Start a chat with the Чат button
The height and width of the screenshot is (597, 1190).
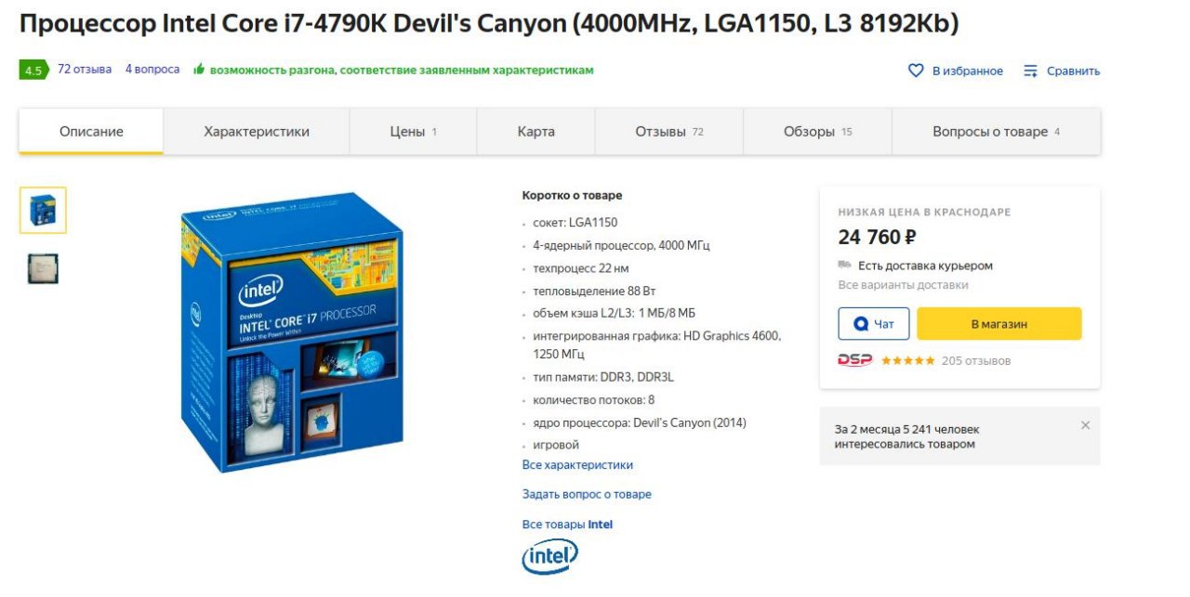[x=874, y=324]
